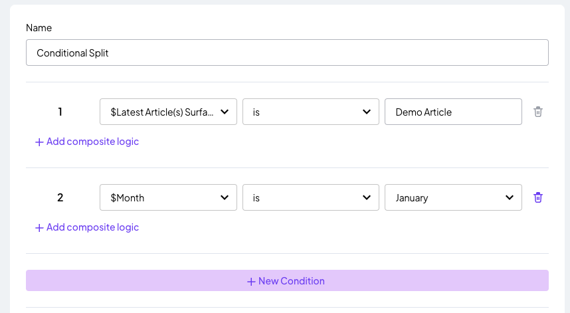Open the $Latest Article(s) Surfa... property dropdown
Viewport: 570px width, 313px height.
click(168, 112)
